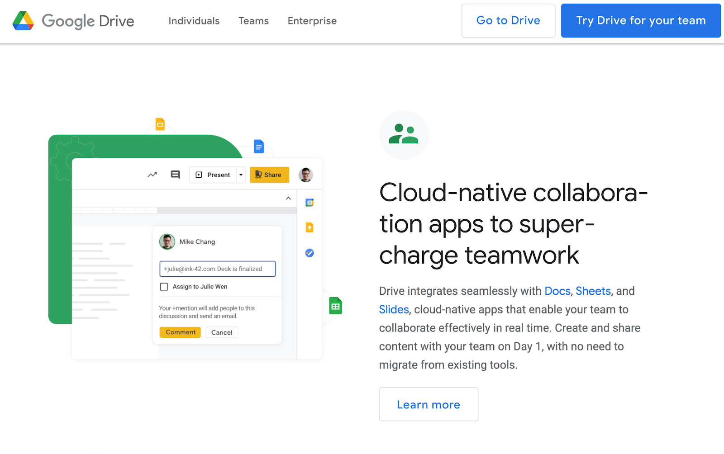
Task: Click the comment text field mentioning julie
Action: point(217,269)
